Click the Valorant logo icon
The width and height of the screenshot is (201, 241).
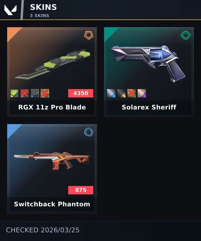pyautogui.click(x=10, y=10)
